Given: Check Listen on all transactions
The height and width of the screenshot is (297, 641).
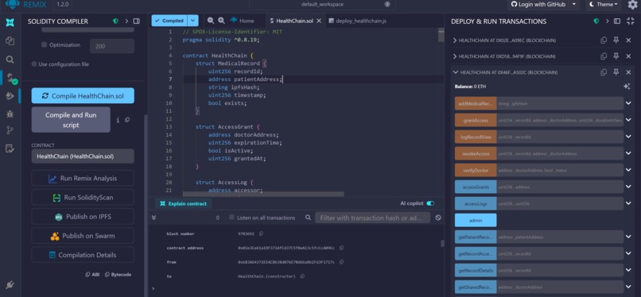Looking at the screenshot, I should coord(231,218).
